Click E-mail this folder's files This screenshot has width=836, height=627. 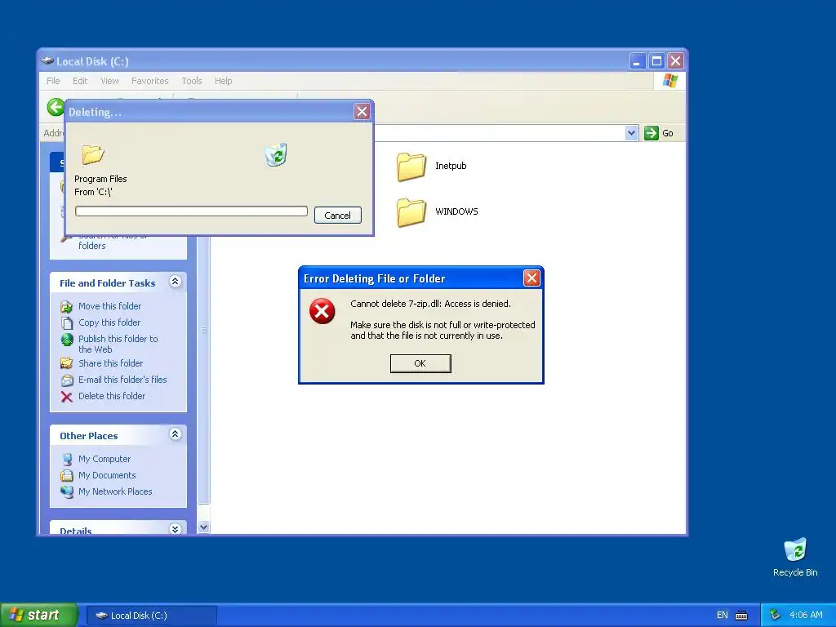click(122, 380)
